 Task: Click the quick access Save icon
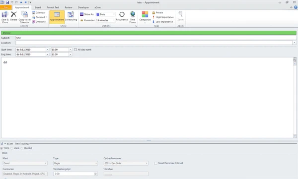click(x=7, y=2)
